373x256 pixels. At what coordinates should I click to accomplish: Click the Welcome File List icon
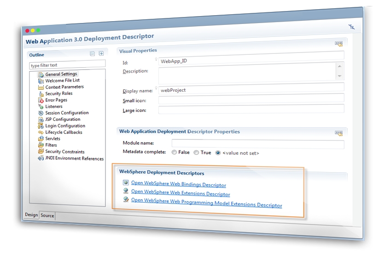tap(41, 81)
